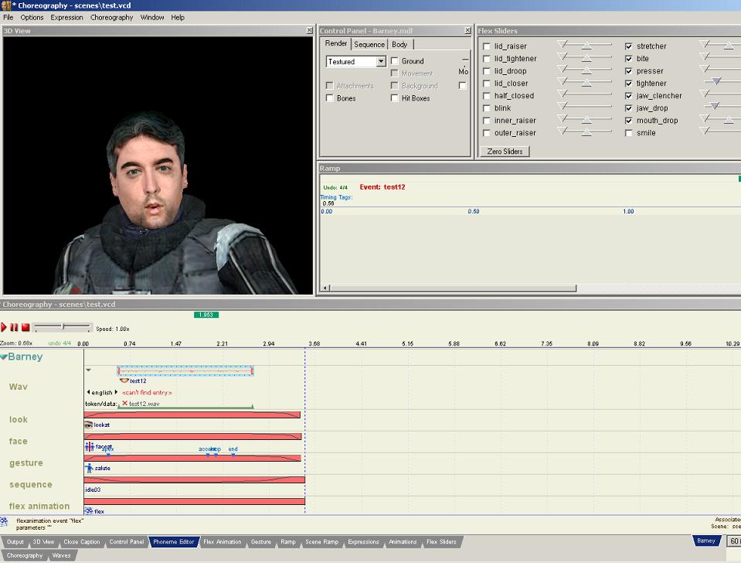The width and height of the screenshot is (741, 563).
Task: Click the red "can't find entry" text
Action: 147,392
